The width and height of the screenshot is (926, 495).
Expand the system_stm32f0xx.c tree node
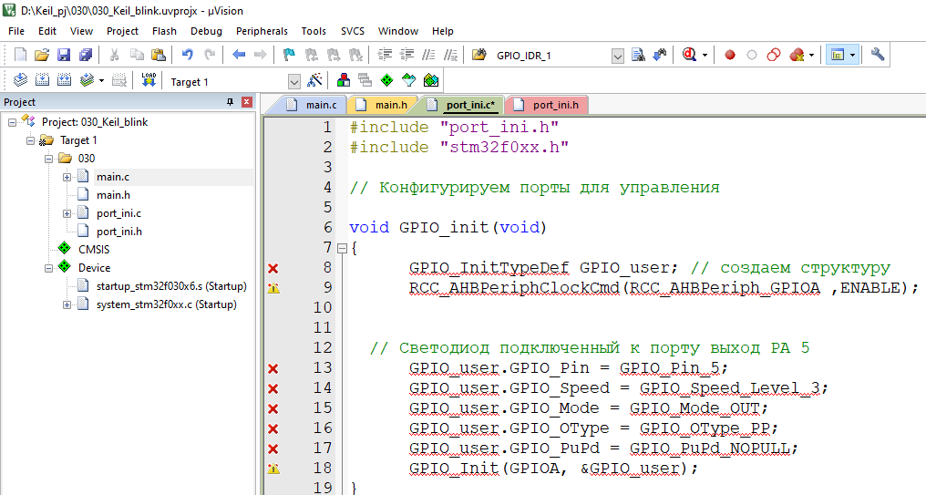(67, 304)
